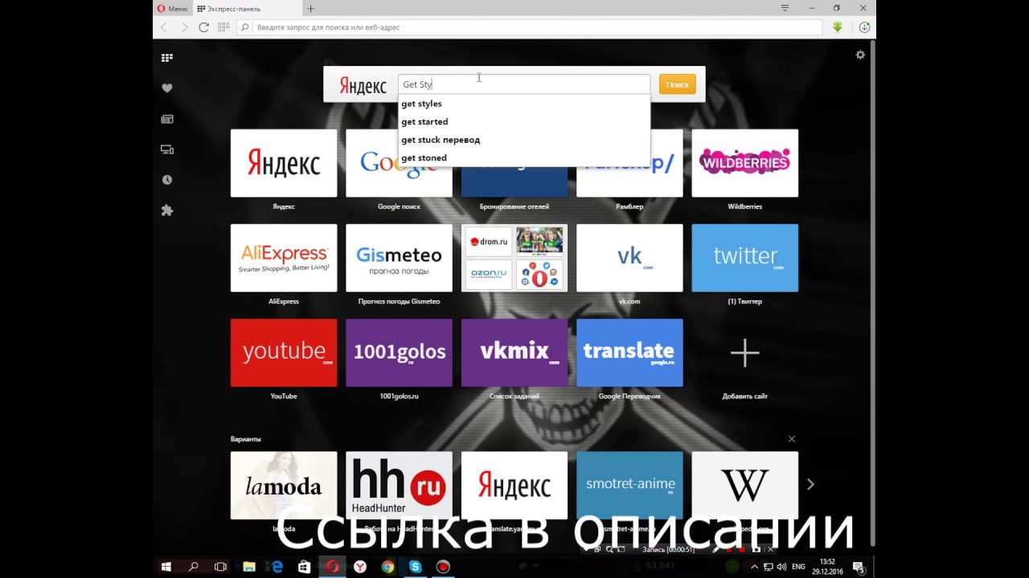Screen dimensions: 1029x578
Task: Open the twitter tile
Action: 745,258
